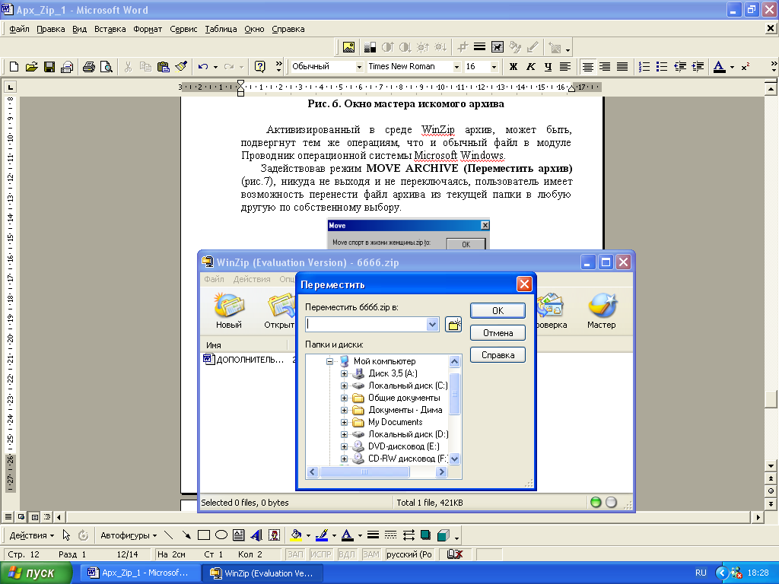Screen dimensions: 779x584
Task: Click the Superscript x² icon
Action: pyautogui.click(x=746, y=67)
